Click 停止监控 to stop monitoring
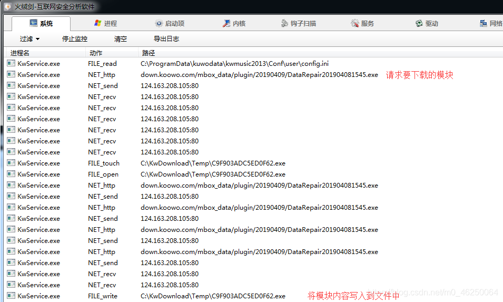The image size is (503, 302). pos(75,39)
